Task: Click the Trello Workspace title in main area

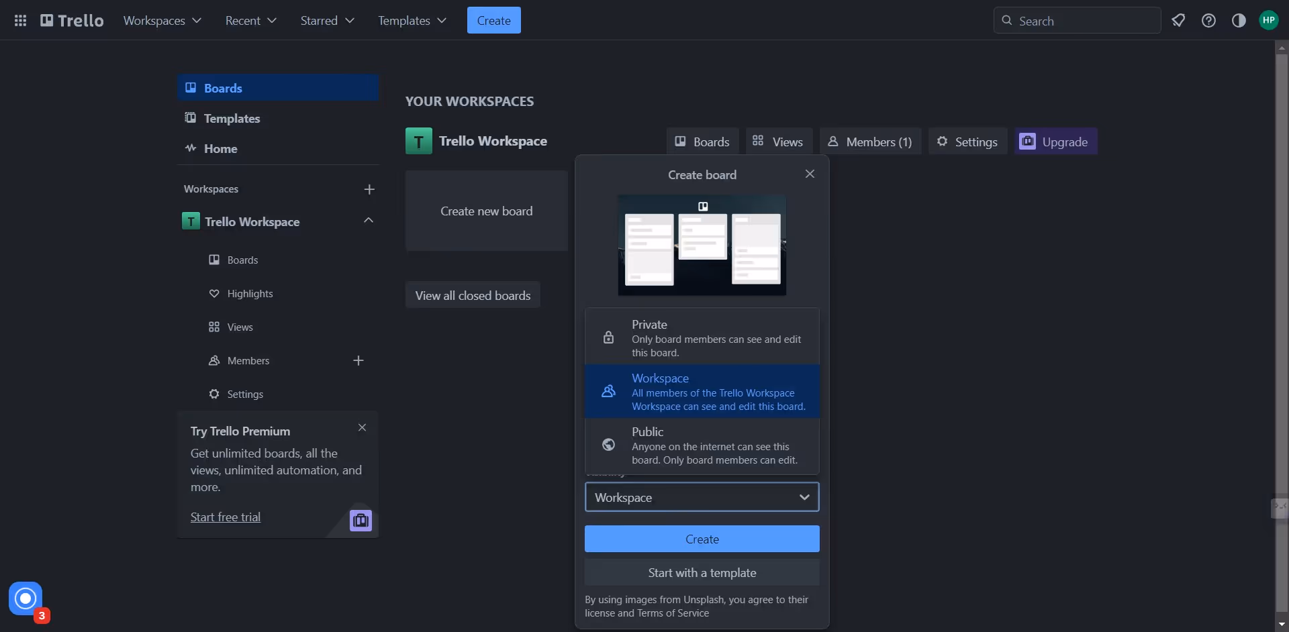Action: pos(493,141)
